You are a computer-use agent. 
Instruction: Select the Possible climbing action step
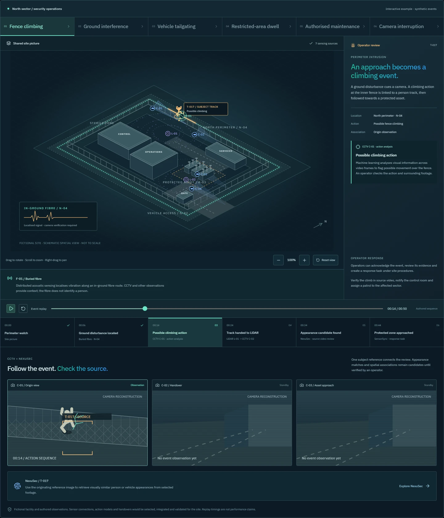(185, 332)
